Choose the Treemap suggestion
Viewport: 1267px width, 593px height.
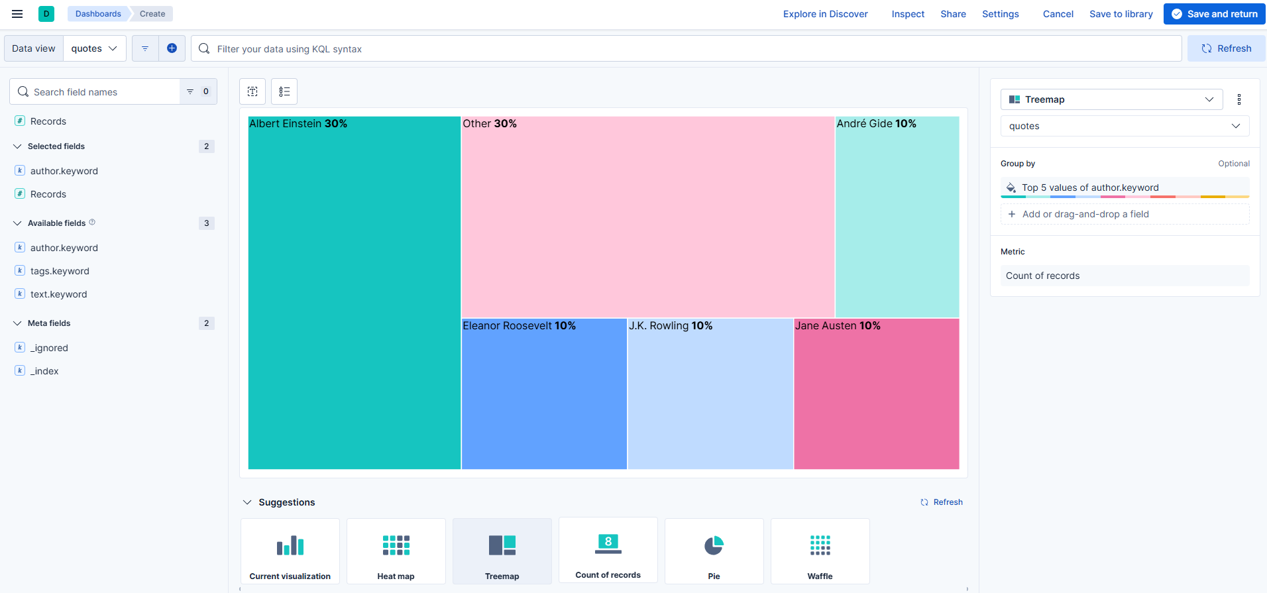coord(502,551)
